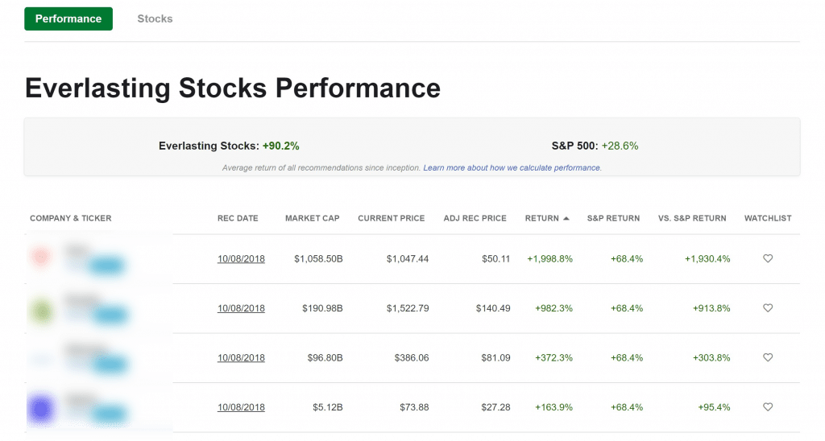Viewport: 825px width, 441px height.
Task: Sort by Vs. S&P Return header
Action: point(692,218)
